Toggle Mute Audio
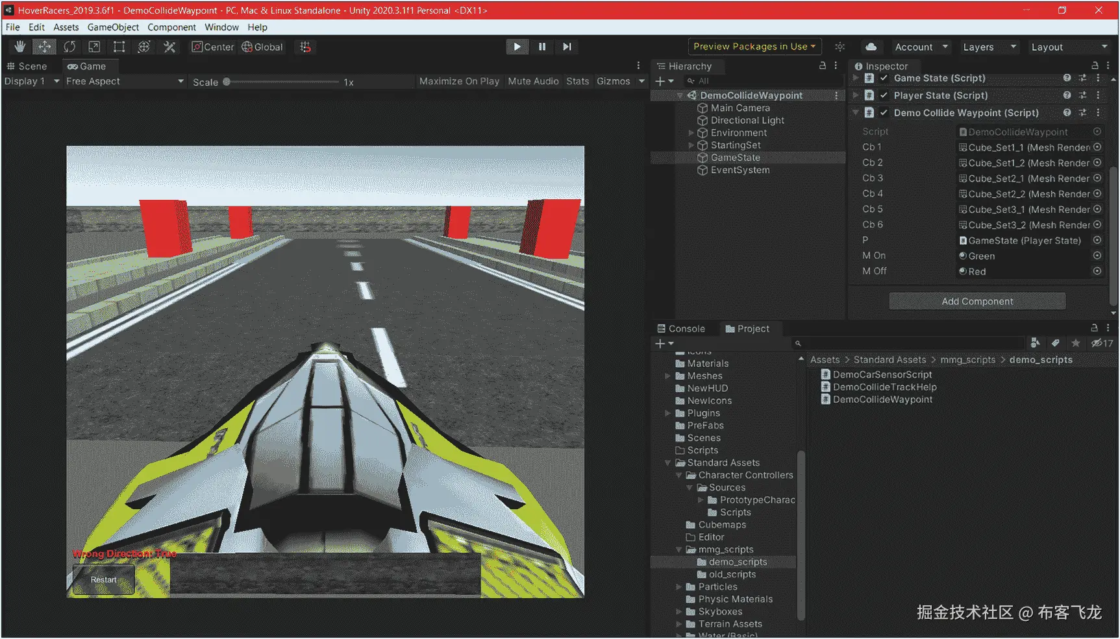This screenshot has height=639, width=1120. click(x=533, y=82)
